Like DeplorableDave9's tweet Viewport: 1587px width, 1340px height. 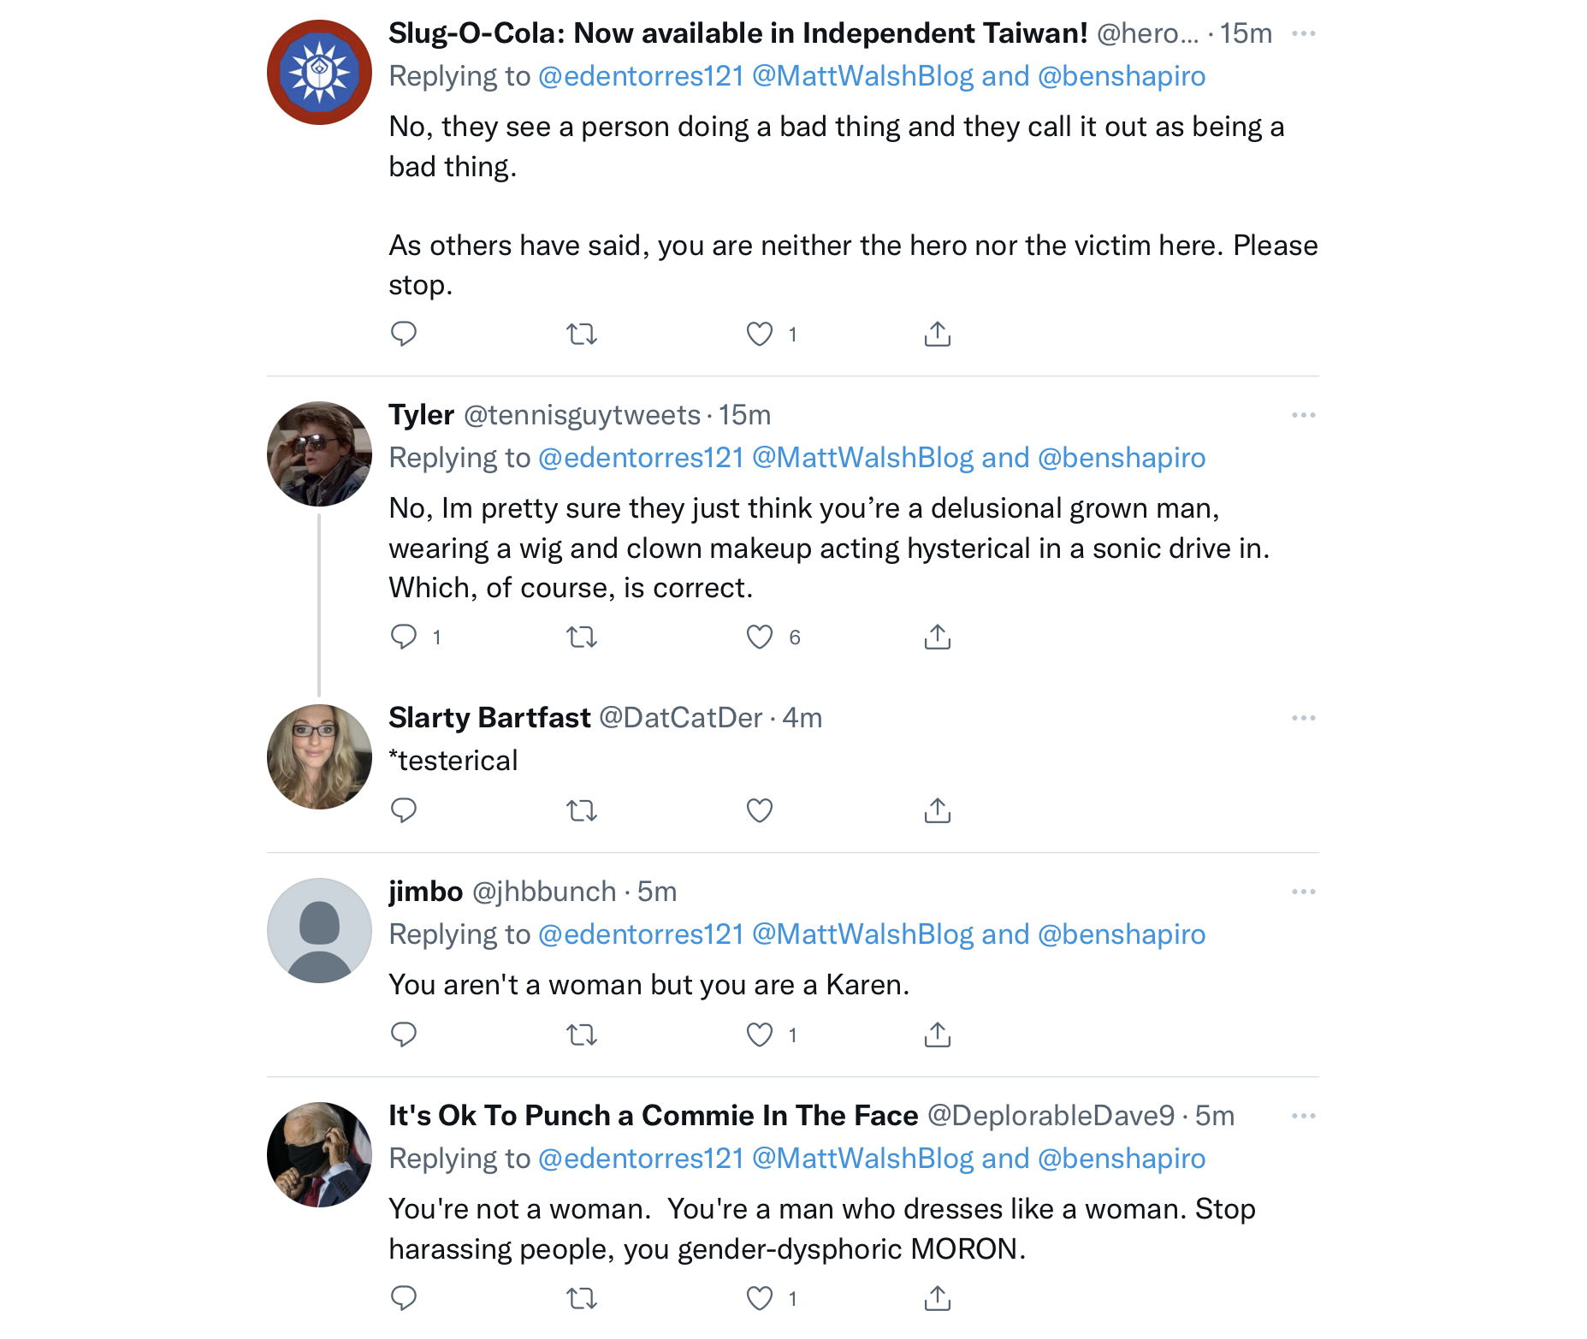point(759,1298)
